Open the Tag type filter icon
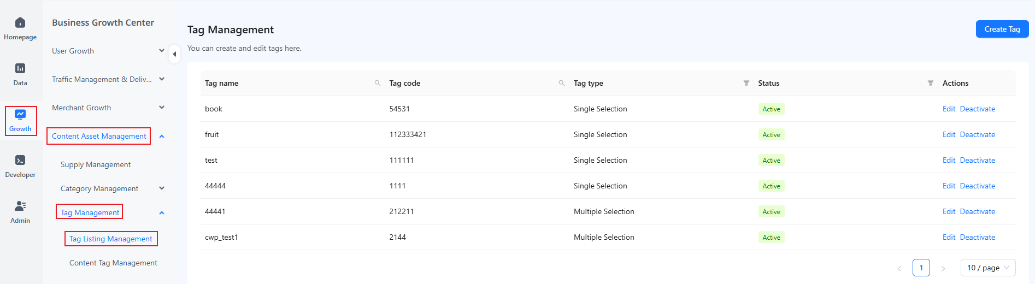 point(746,83)
